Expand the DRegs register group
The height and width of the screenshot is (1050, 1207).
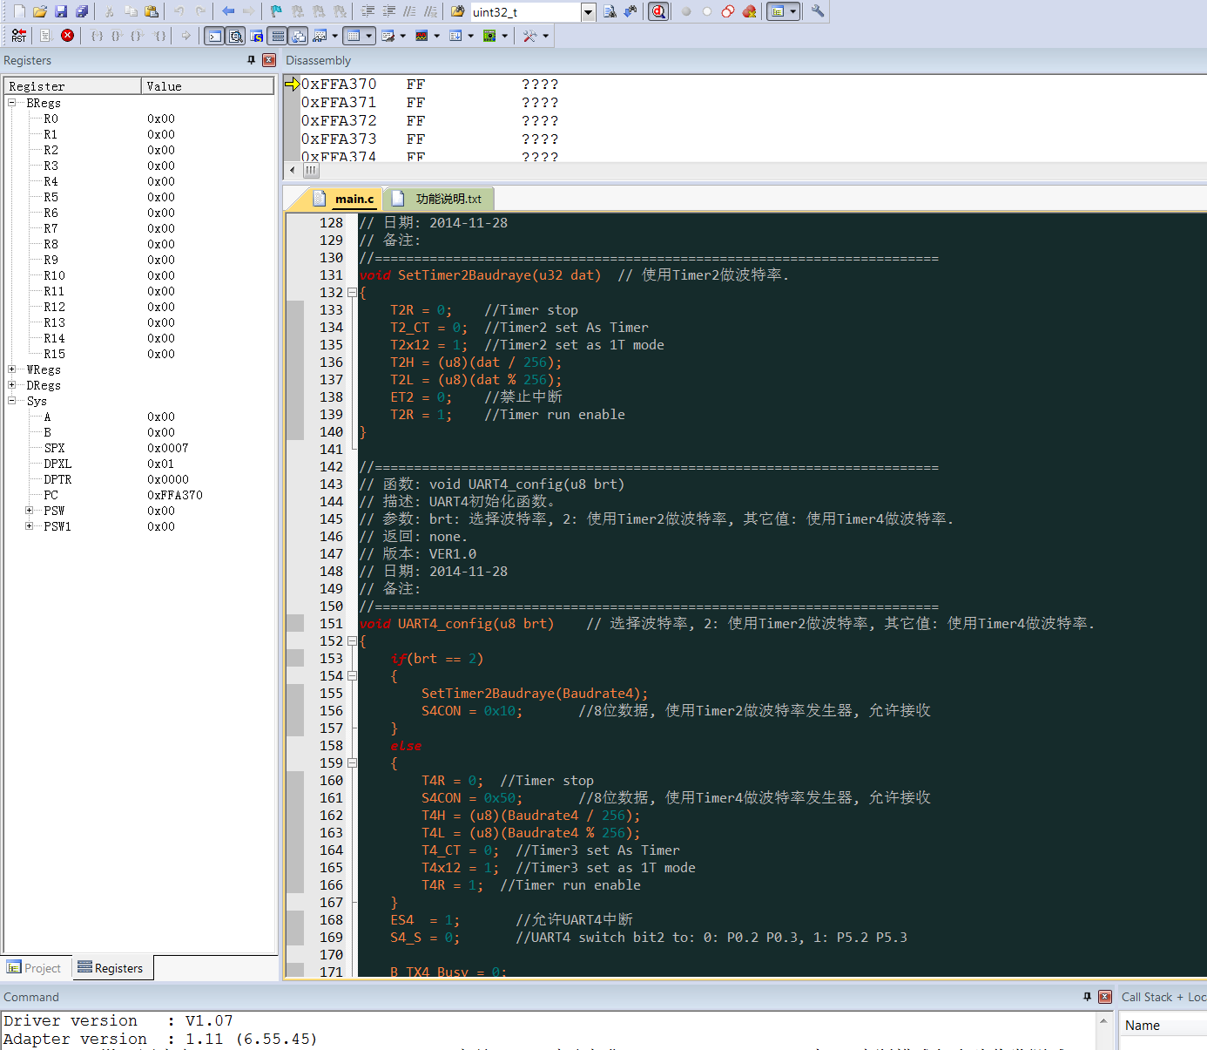click(x=12, y=385)
